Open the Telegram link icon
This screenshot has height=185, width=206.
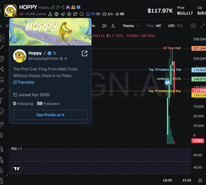coord(63,14)
